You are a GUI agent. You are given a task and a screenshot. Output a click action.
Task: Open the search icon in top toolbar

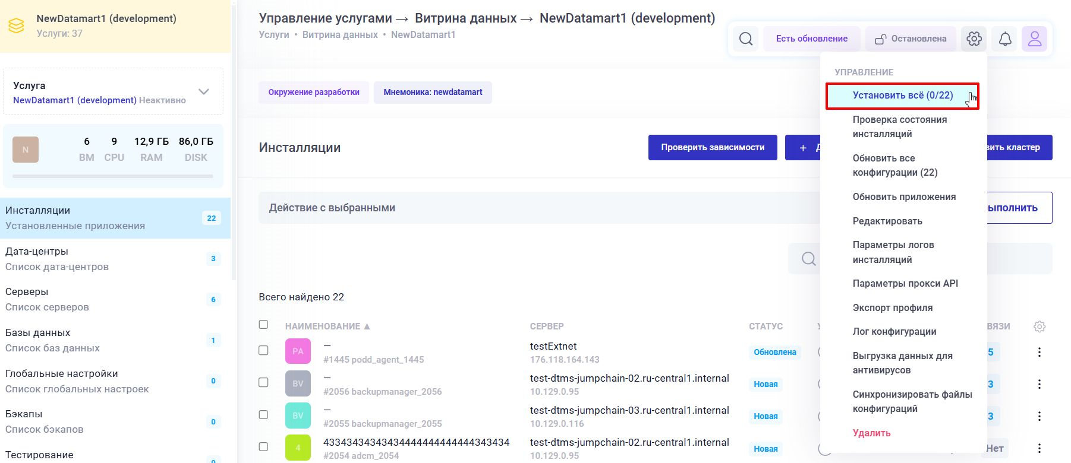[x=746, y=39]
